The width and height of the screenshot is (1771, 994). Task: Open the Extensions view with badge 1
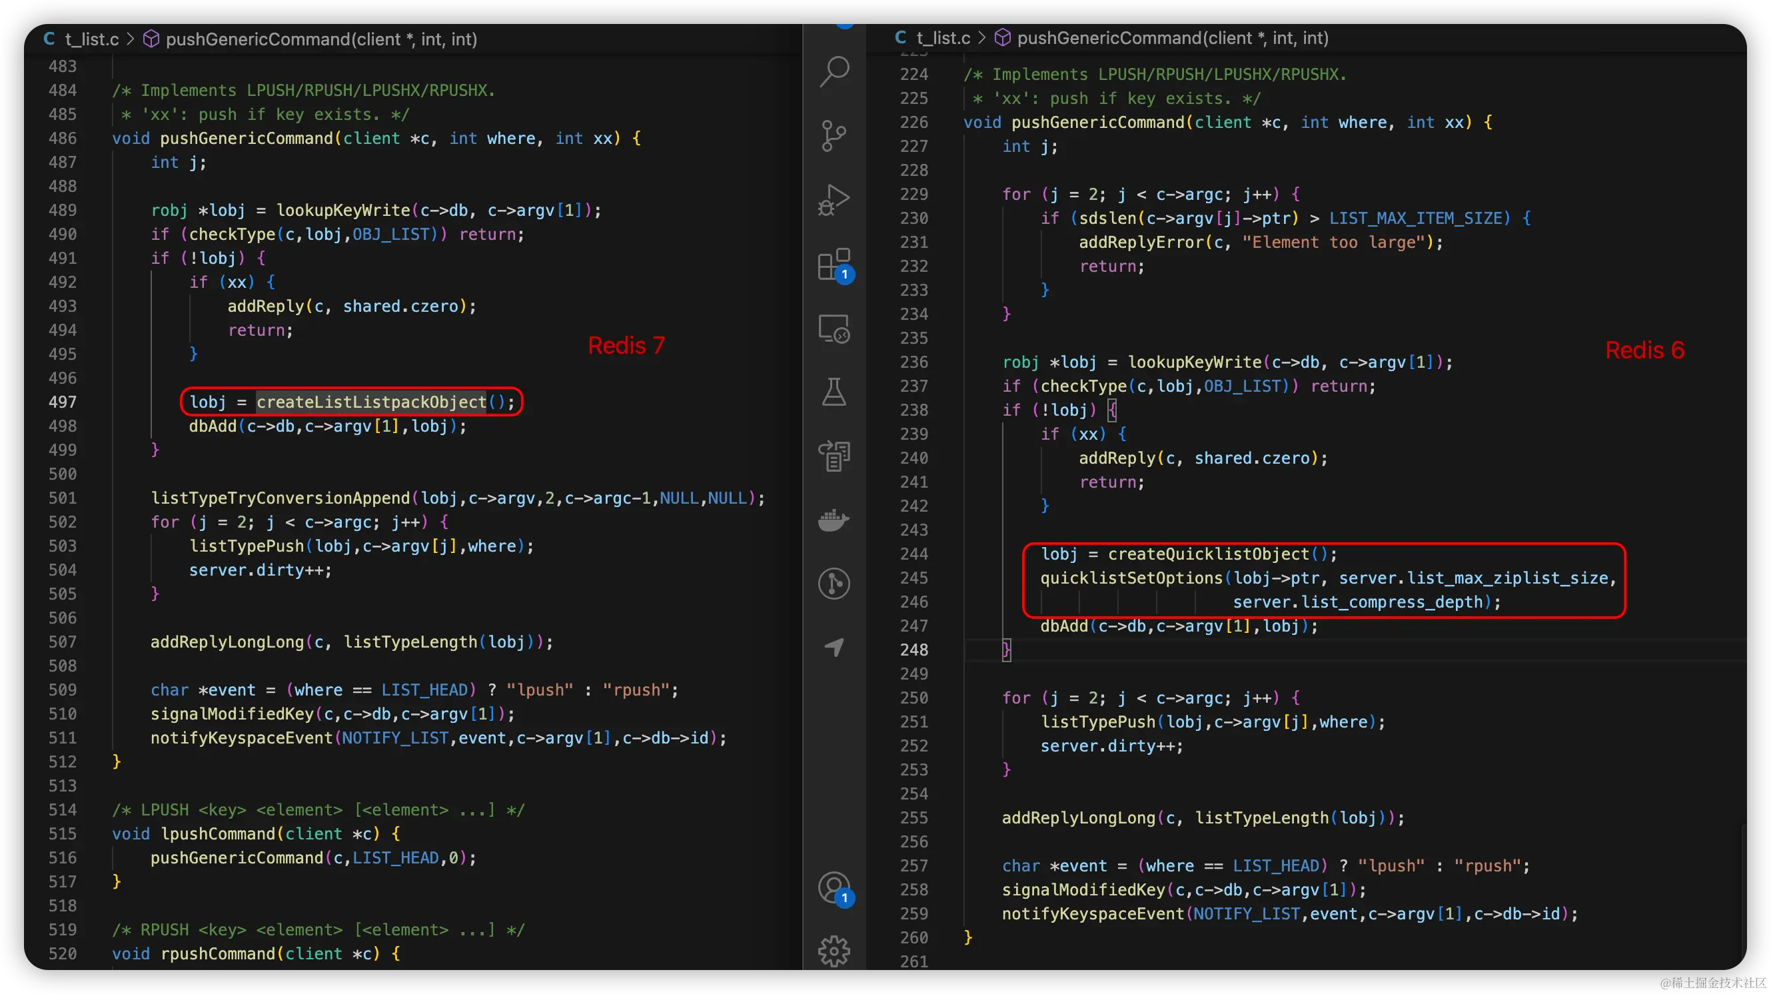click(x=835, y=264)
